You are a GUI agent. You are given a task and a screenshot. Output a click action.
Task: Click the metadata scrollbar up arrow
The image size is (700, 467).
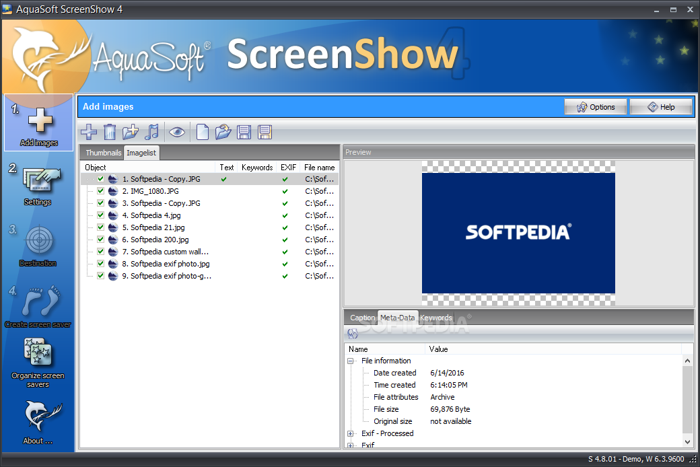click(687, 361)
